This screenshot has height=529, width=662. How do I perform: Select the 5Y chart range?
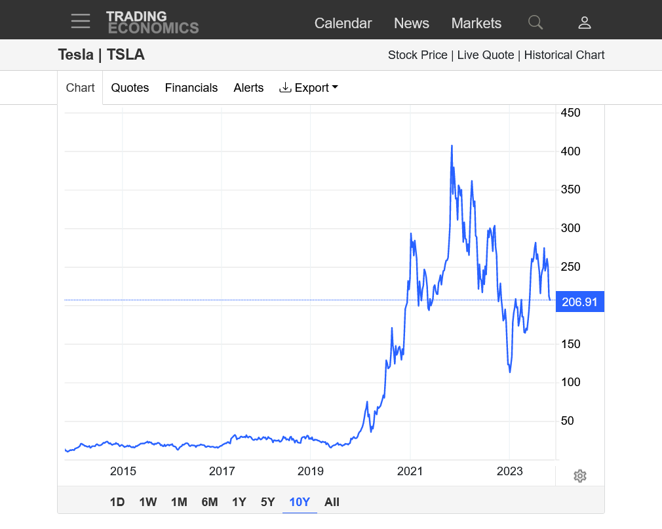pos(267,502)
